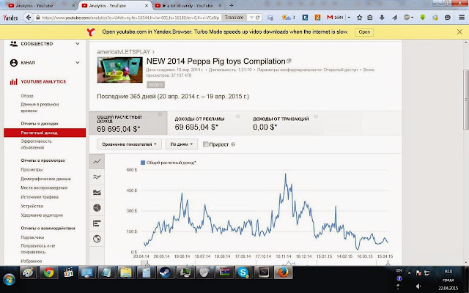Viewport: 469px width, 293px height.
Task: Open Источники трафика report link
Action: [40, 197]
